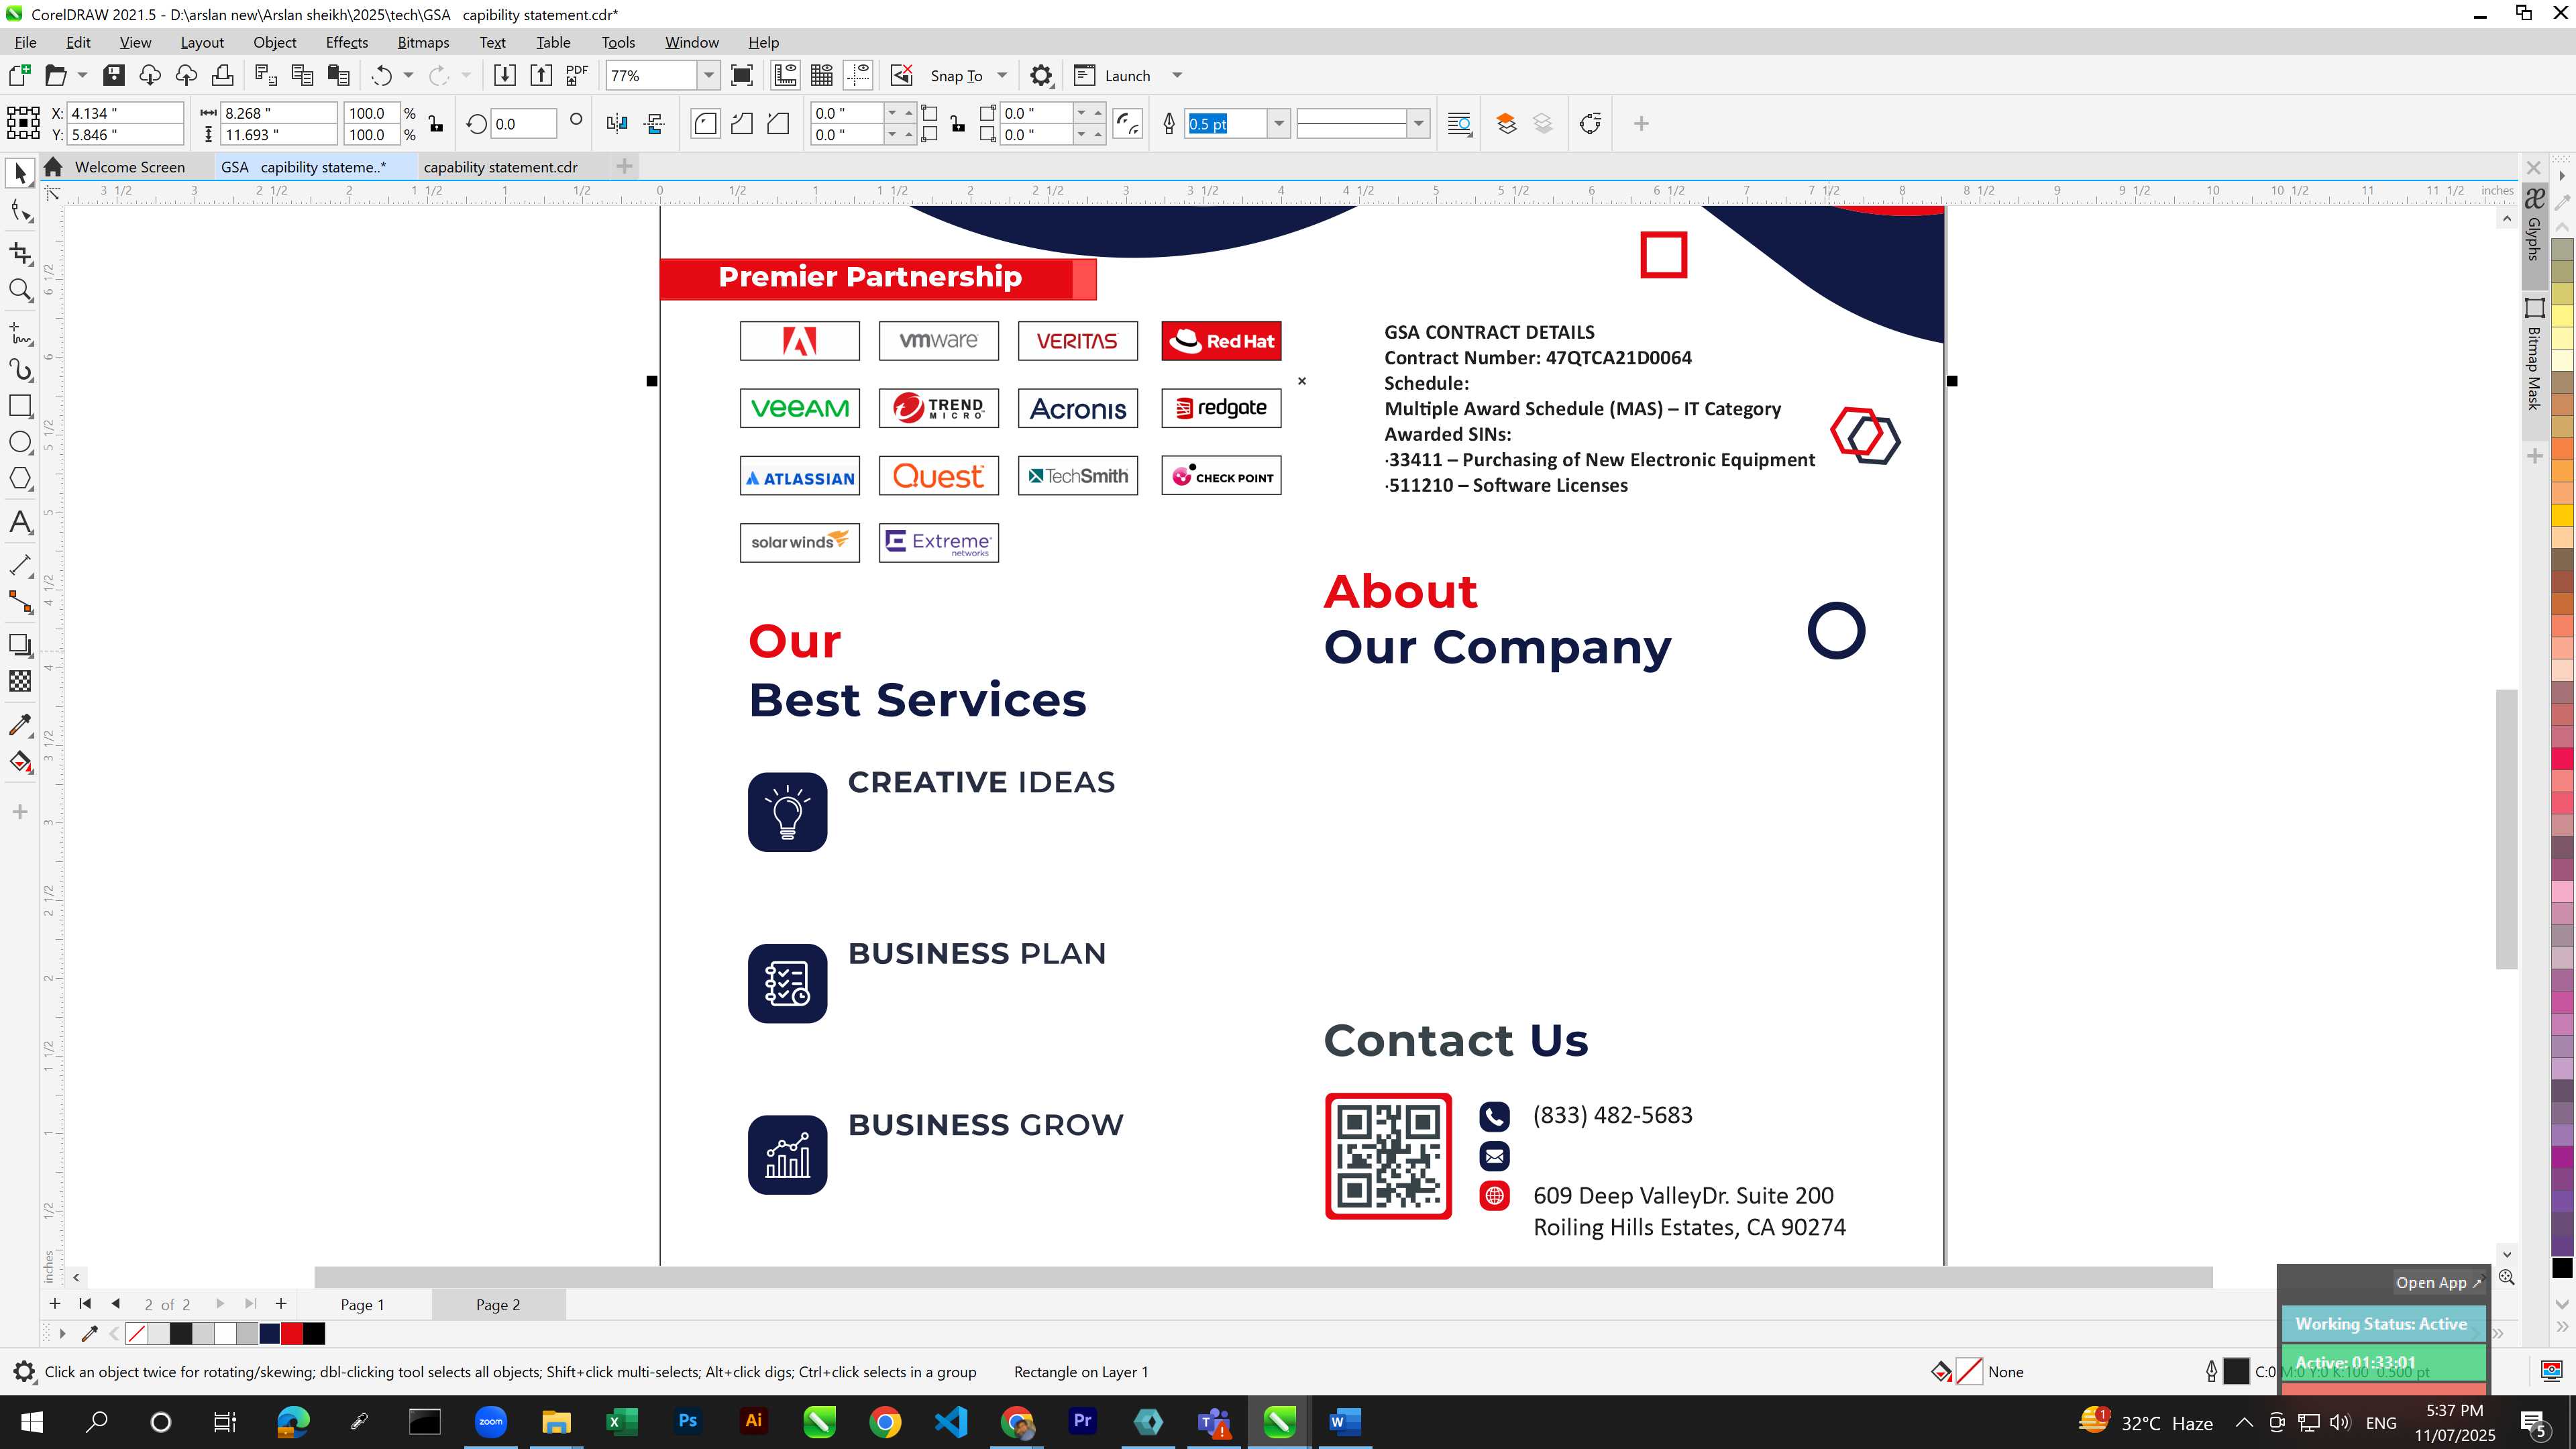Select the Drop Shadow tool
Image resolution: width=2576 pixels, height=1449 pixels.
[20, 645]
